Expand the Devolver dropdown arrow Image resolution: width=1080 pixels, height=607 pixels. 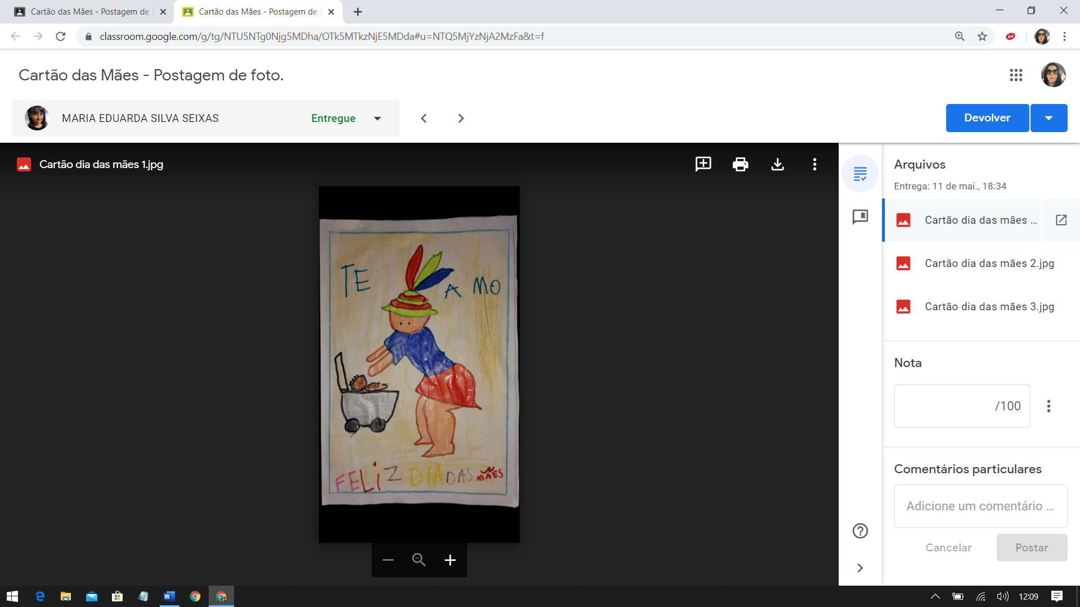pos(1048,118)
